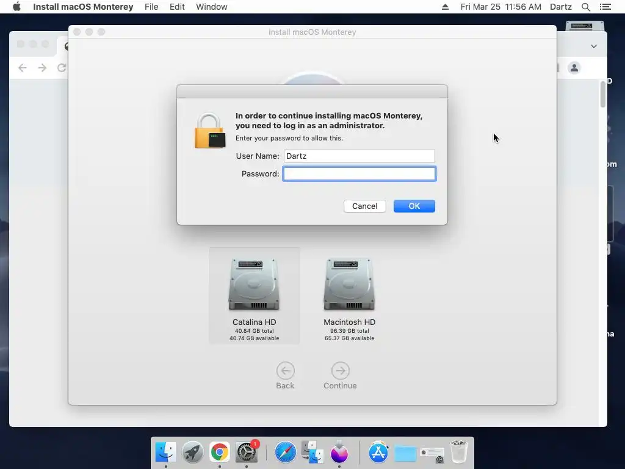Click the User Name field
The width and height of the screenshot is (625, 469).
[359, 156]
